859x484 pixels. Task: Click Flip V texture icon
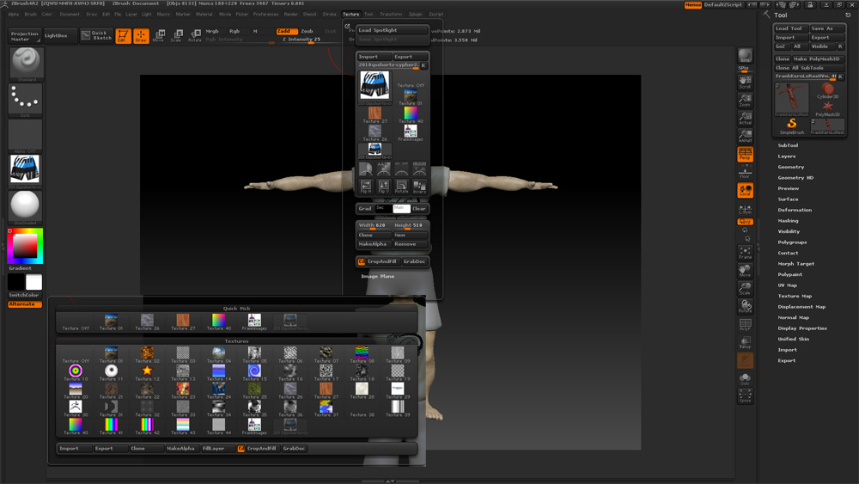click(384, 187)
